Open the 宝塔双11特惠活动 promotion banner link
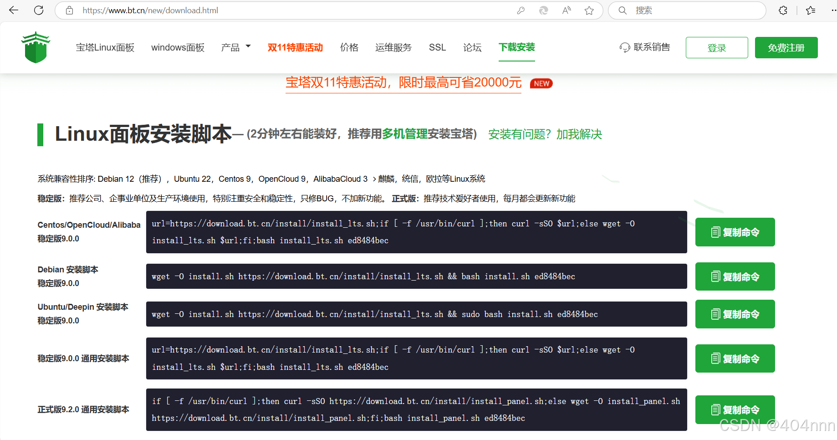The width and height of the screenshot is (837, 440). click(403, 82)
